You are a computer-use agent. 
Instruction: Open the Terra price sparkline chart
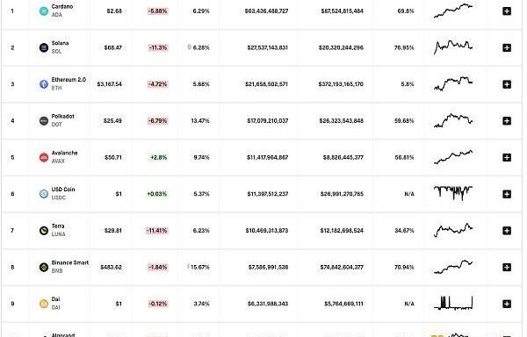pyautogui.click(x=453, y=230)
